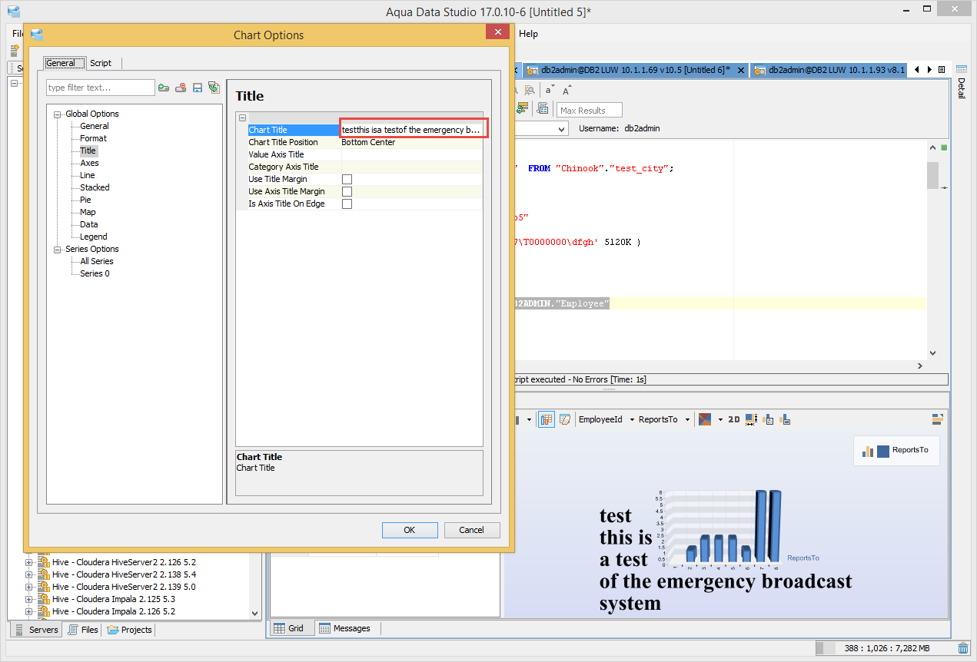
Task: Click OK in Chart Options dialog
Action: 410,530
